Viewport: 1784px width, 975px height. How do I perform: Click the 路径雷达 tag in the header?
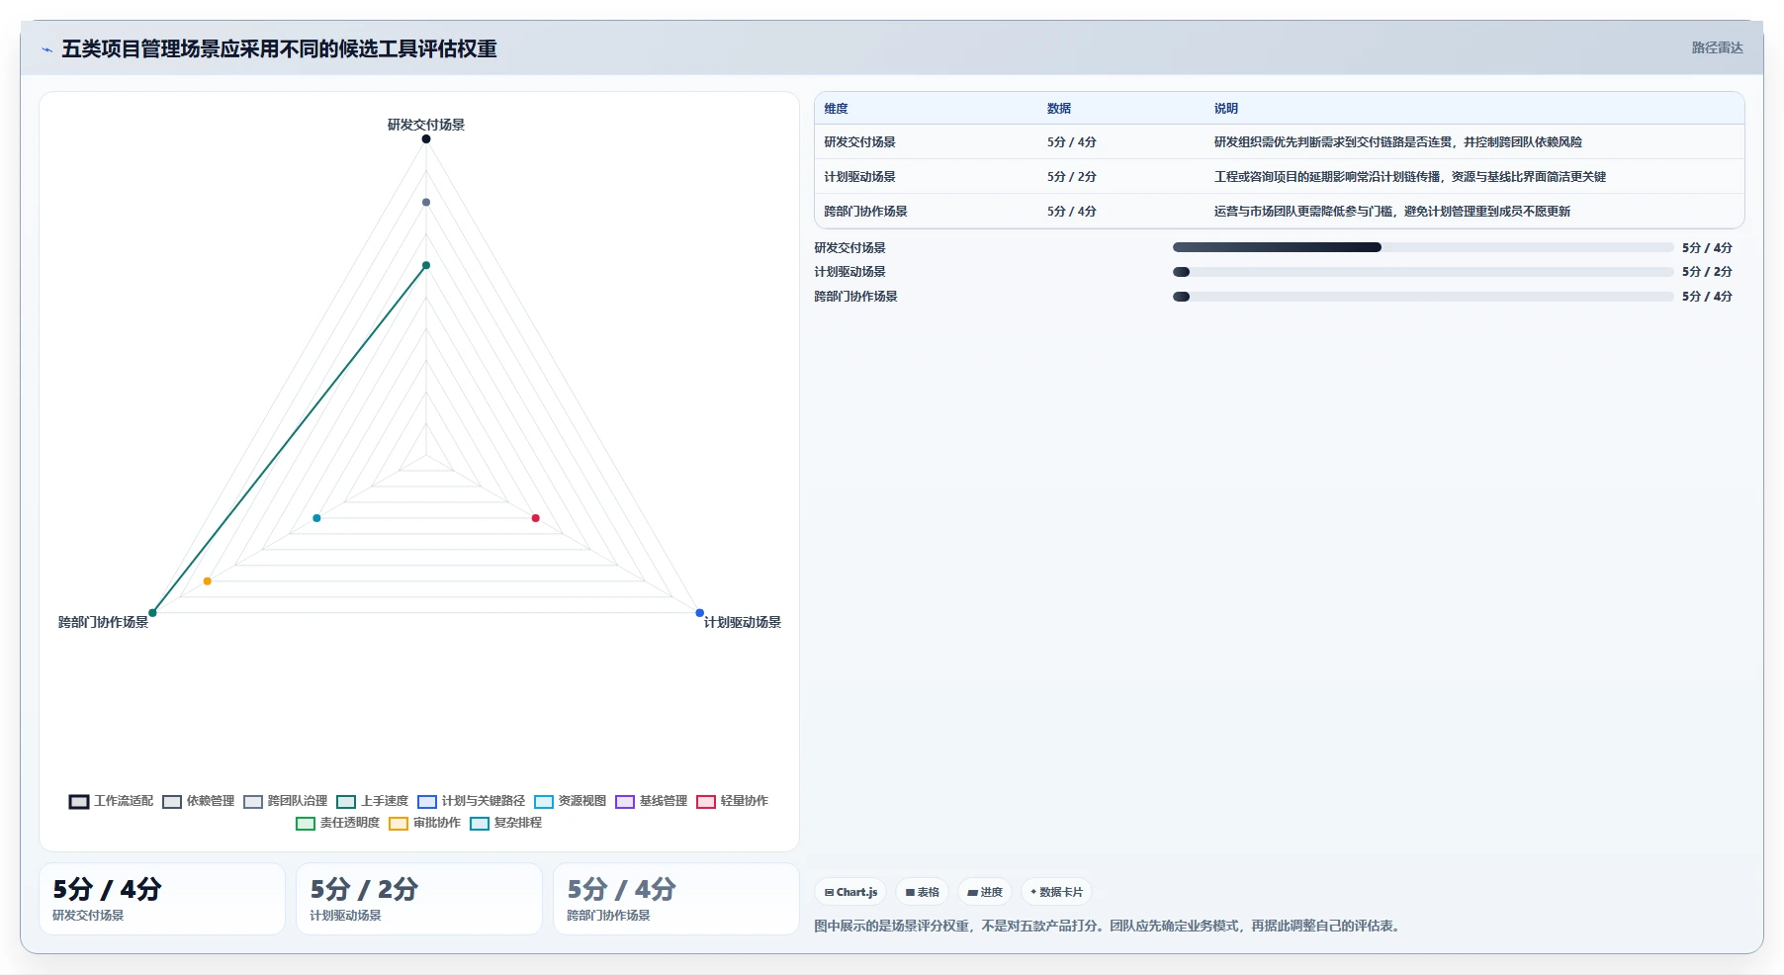(x=1717, y=47)
